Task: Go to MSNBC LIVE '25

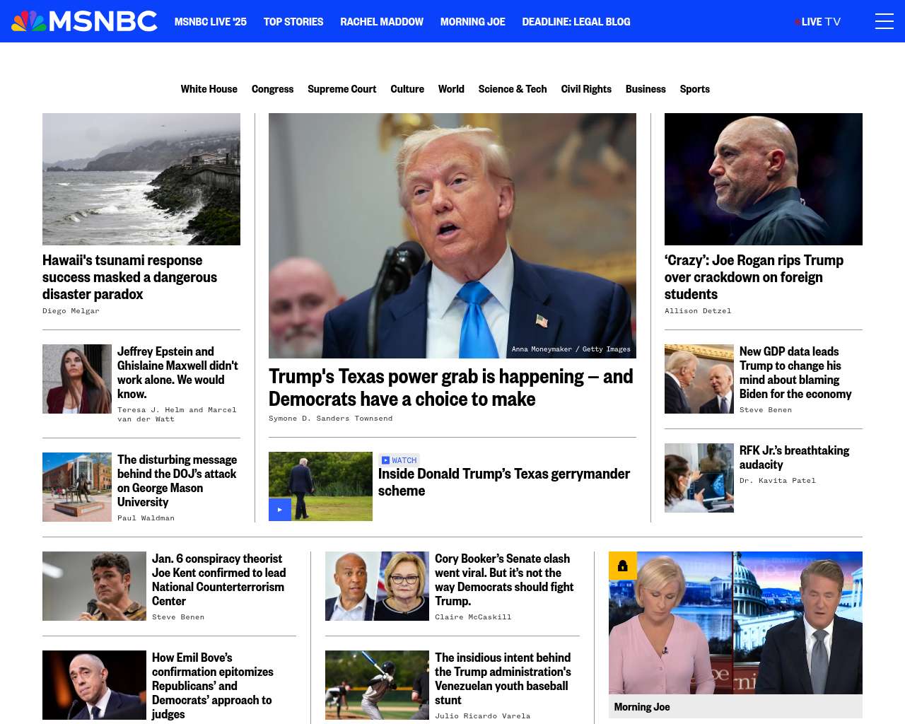Action: tap(211, 22)
